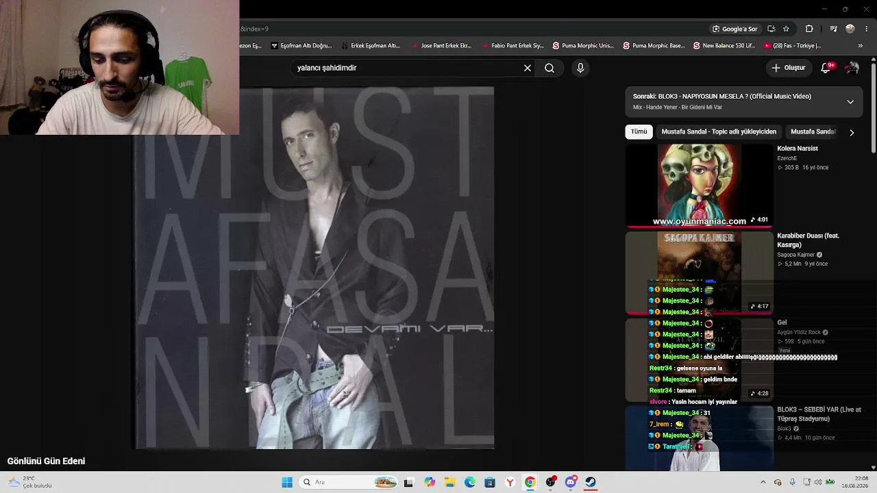The image size is (877, 493).
Task: Click the EzerchE channel name
Action: (x=789, y=158)
